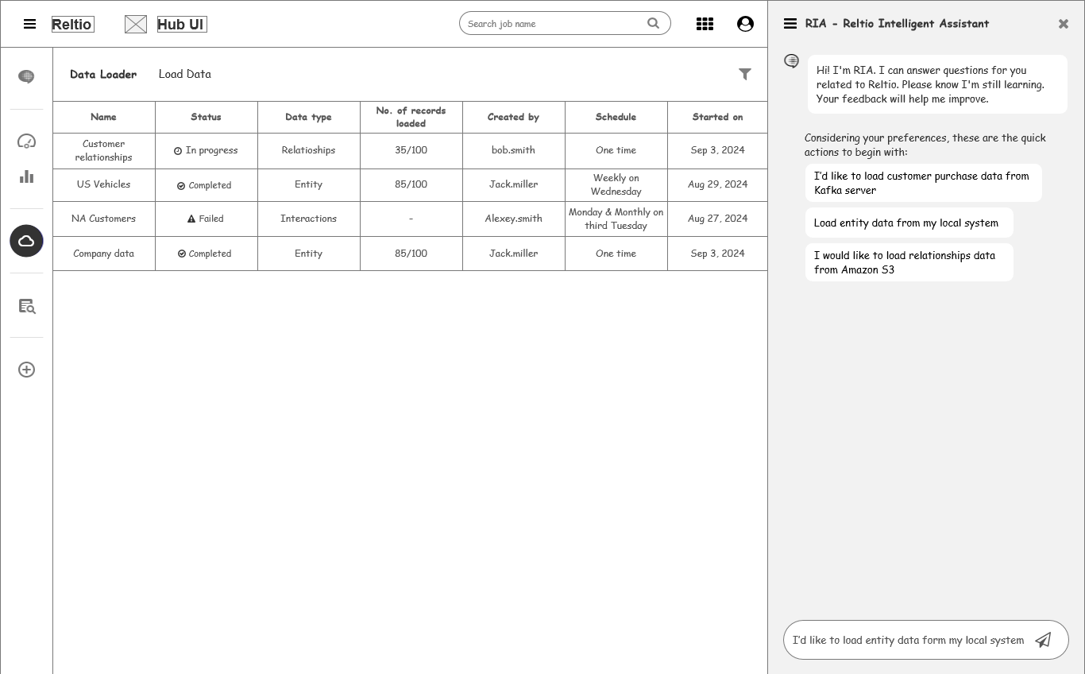1085x674 pixels.
Task: Open the user profile icon
Action: point(745,24)
